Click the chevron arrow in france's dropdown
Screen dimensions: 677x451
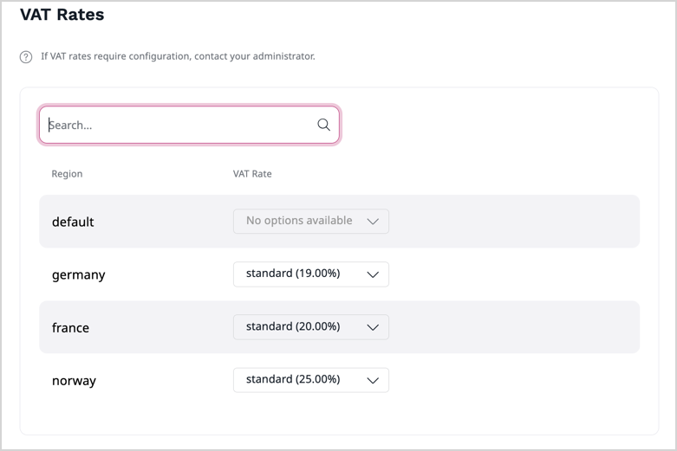pyautogui.click(x=373, y=327)
